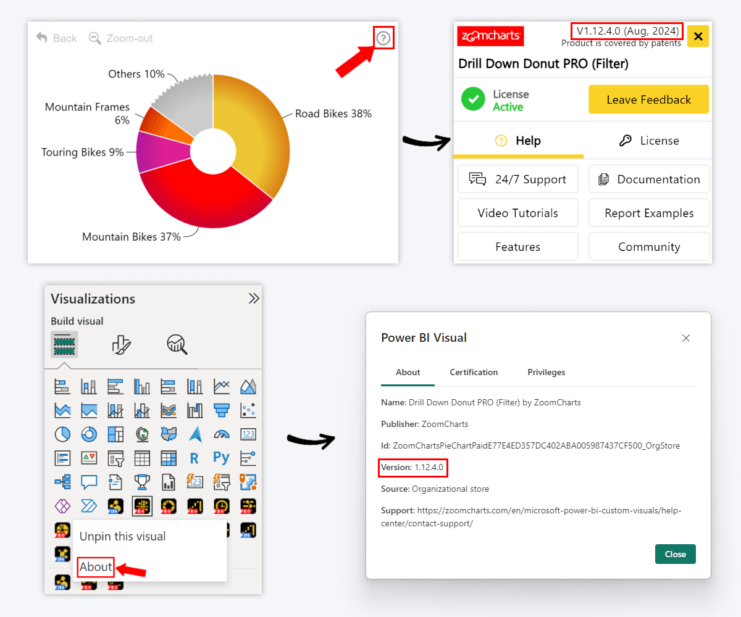The height and width of the screenshot is (617, 741).
Task: Select the Stacked column chart visual
Action: [89, 386]
